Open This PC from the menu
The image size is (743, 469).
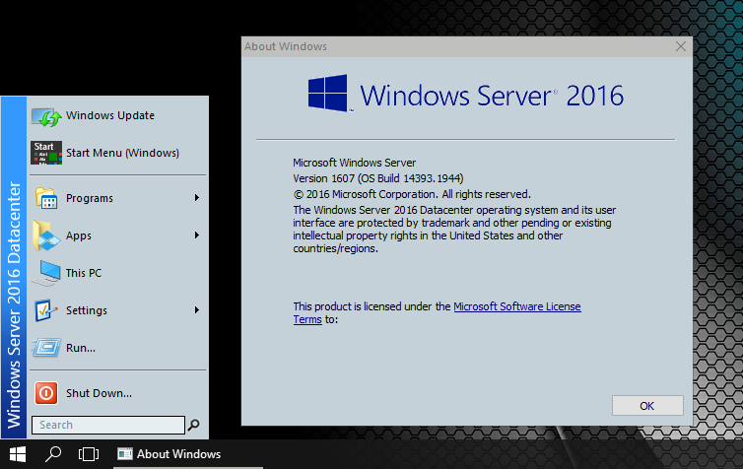[84, 273]
